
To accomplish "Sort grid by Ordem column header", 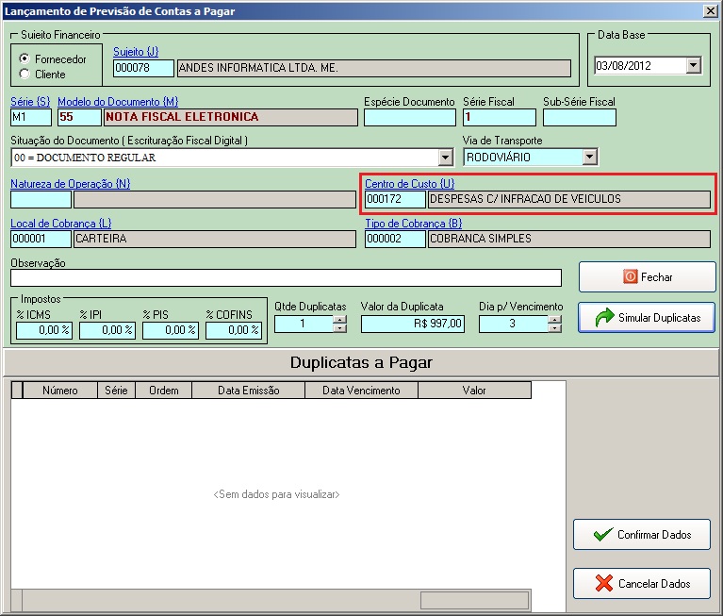I will 164,391.
